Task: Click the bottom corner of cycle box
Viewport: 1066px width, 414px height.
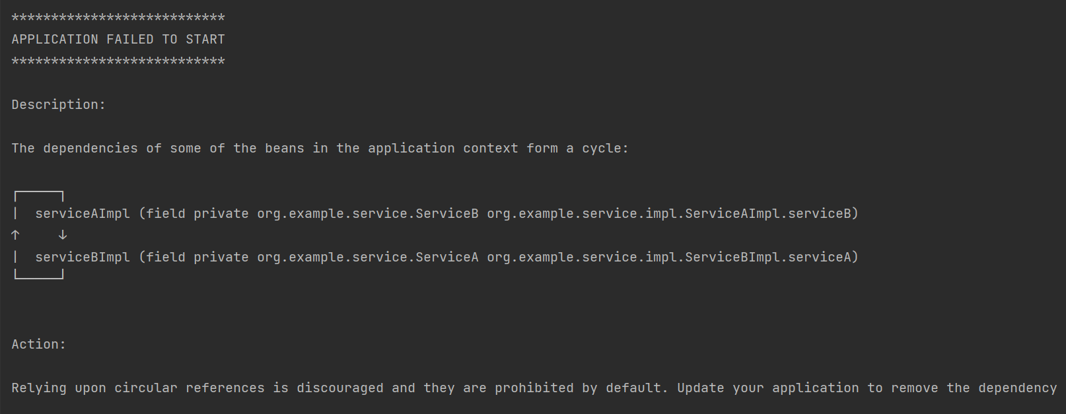Action: pyautogui.click(x=39, y=274)
